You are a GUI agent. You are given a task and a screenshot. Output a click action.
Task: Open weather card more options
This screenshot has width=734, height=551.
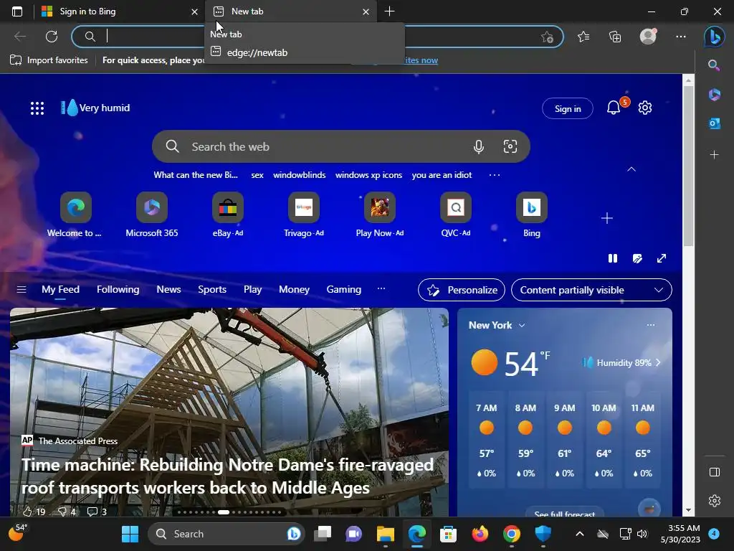pos(651,325)
